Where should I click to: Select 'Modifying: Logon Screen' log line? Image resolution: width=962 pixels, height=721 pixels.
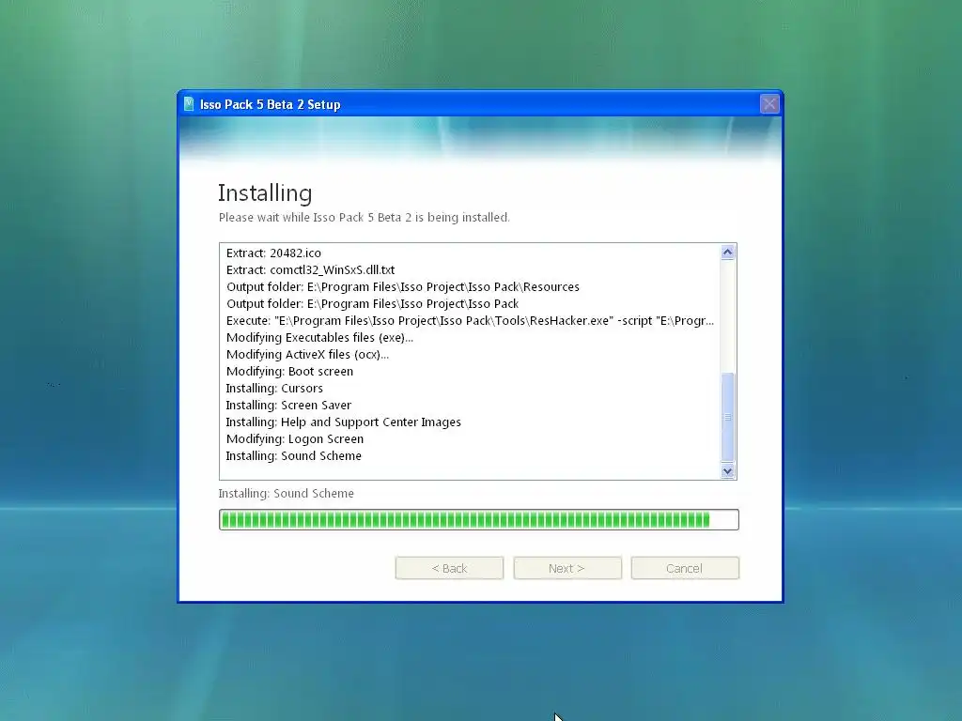click(294, 439)
